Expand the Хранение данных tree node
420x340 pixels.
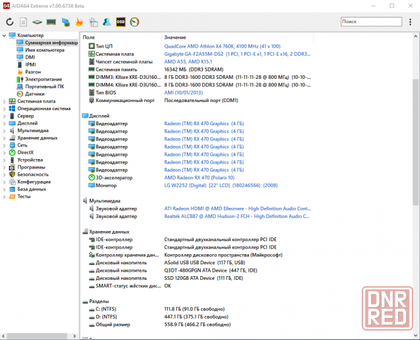(x=4, y=138)
